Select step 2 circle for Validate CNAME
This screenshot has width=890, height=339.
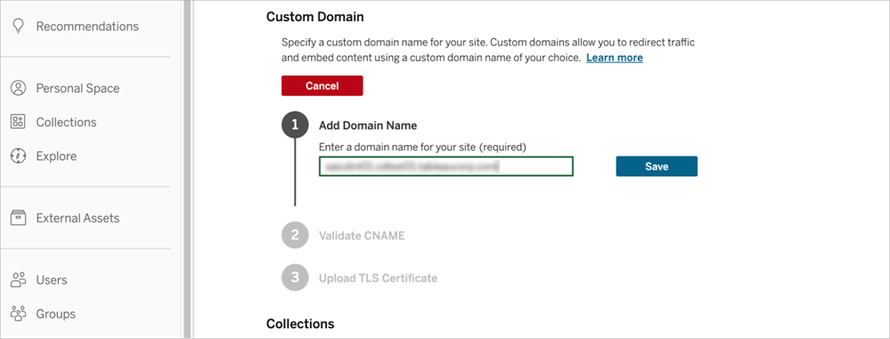[x=295, y=235]
